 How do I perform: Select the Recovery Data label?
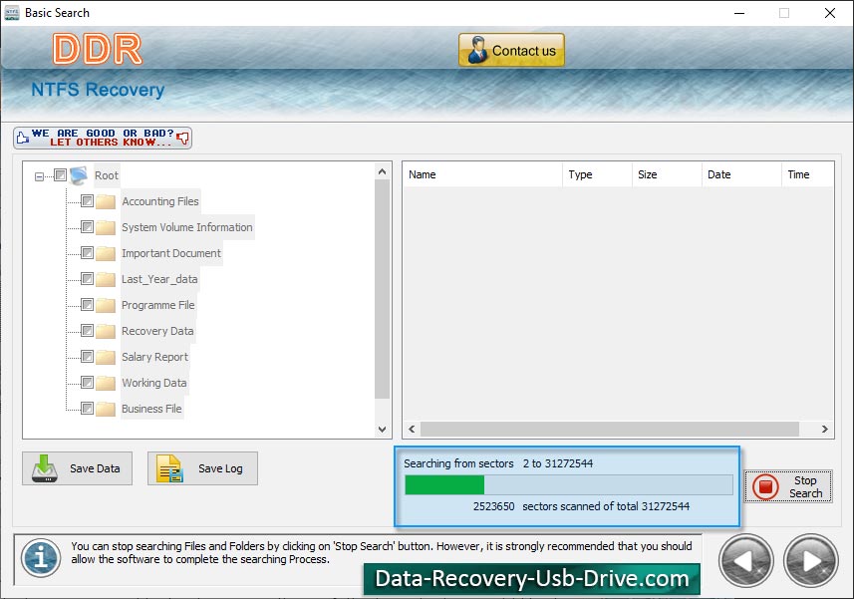157,331
